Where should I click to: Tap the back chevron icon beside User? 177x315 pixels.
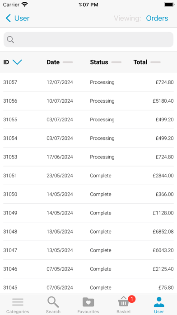8,18
